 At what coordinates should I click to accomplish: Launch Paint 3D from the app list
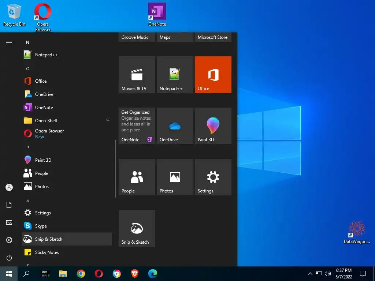pyautogui.click(x=67, y=160)
